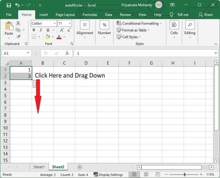Open the View tab
Viewport: 220px width, 178px height.
pyautogui.click(x=142, y=14)
